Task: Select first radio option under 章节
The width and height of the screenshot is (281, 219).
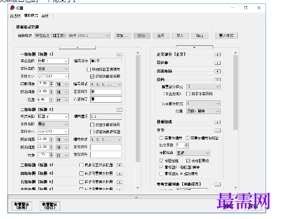Action: pyautogui.click(x=161, y=138)
